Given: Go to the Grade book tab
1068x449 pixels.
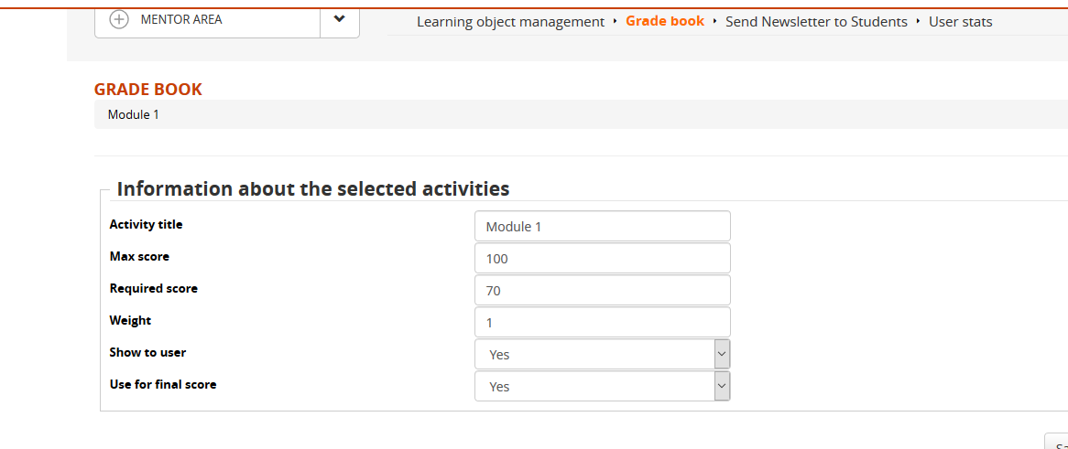Looking at the screenshot, I should (665, 21).
